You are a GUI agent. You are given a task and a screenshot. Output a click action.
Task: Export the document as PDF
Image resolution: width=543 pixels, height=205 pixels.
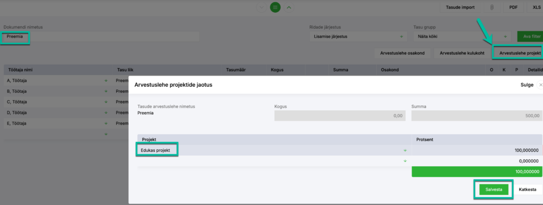click(513, 7)
